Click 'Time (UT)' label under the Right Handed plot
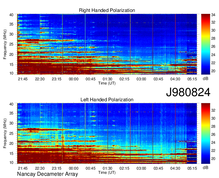Image resolution: width=219 pixels, height=178 pixels. pos(107,83)
